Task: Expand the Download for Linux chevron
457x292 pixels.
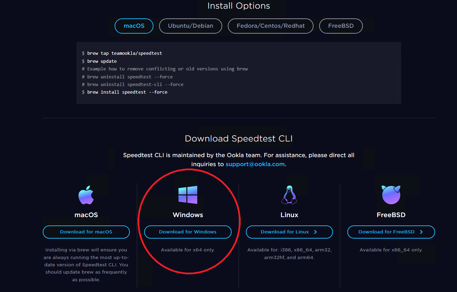Action: pyautogui.click(x=315, y=232)
